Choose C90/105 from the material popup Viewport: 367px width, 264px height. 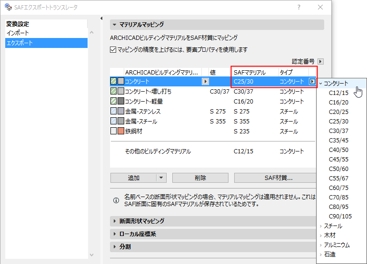tap(340, 217)
